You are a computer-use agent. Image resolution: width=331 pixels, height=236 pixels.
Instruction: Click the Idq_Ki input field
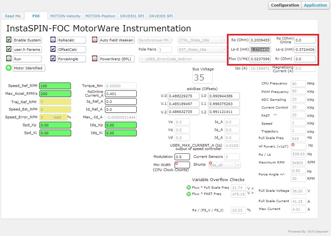point(121,133)
